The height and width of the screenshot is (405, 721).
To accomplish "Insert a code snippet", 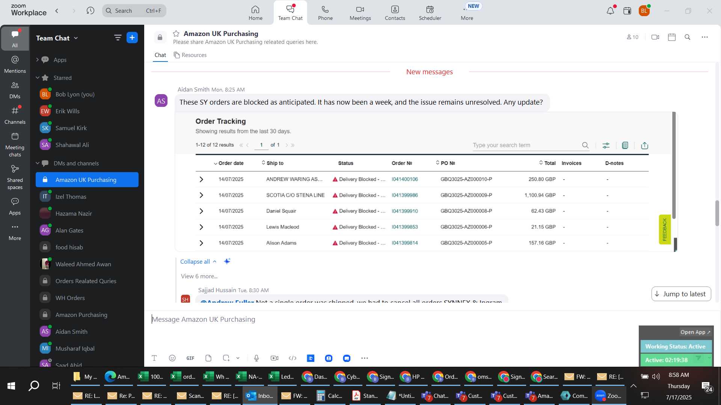I will [x=293, y=358].
